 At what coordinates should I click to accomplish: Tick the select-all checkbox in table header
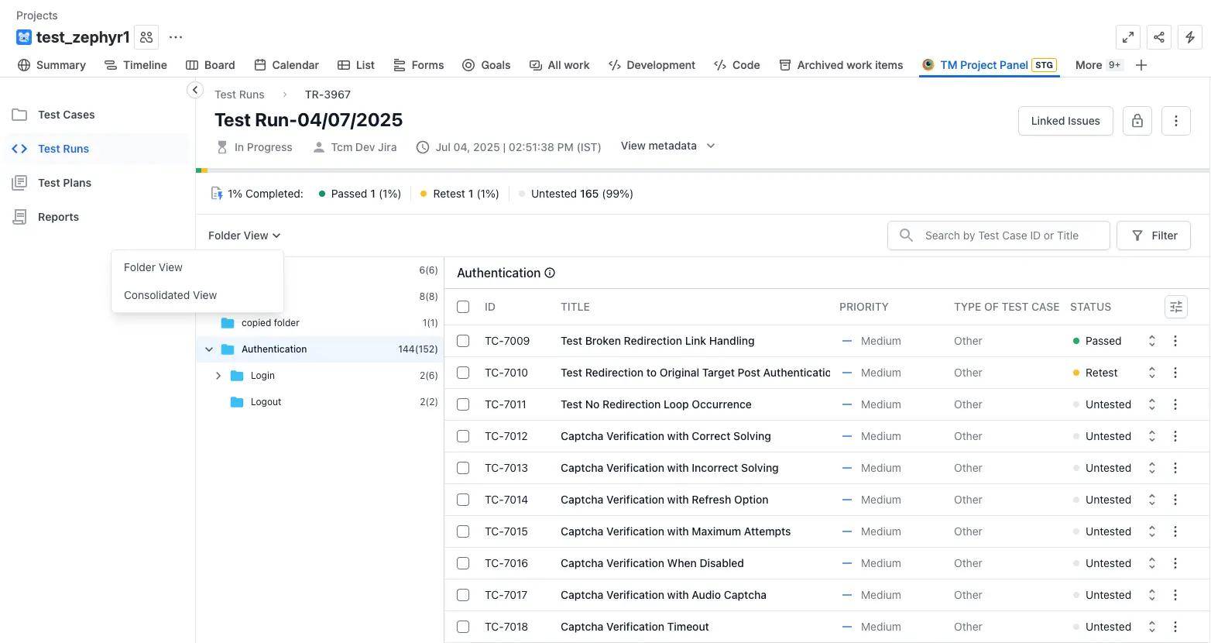[x=463, y=307]
